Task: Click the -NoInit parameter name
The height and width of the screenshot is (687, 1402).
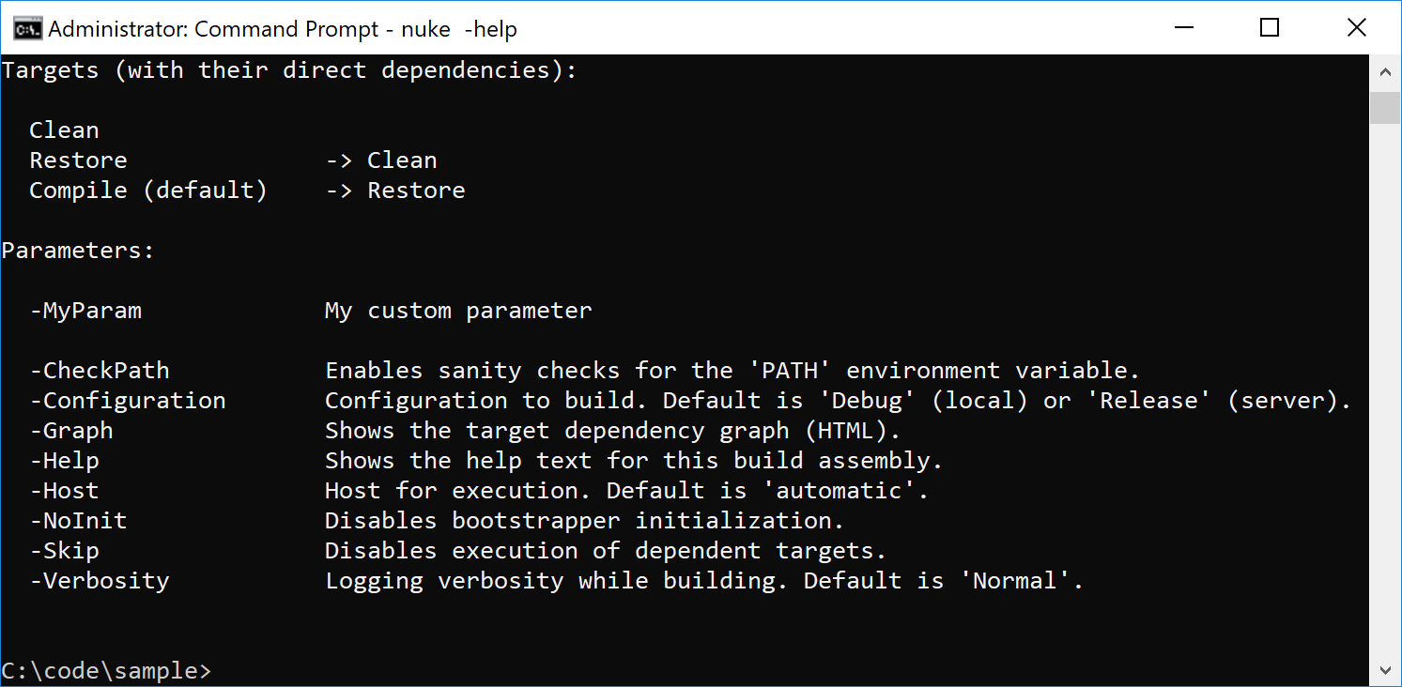Action: (78, 521)
